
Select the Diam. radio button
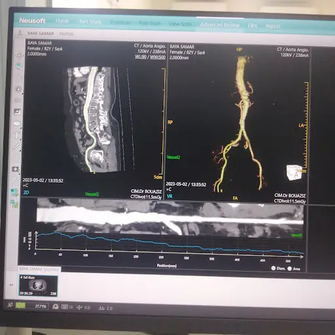[x=273, y=268]
